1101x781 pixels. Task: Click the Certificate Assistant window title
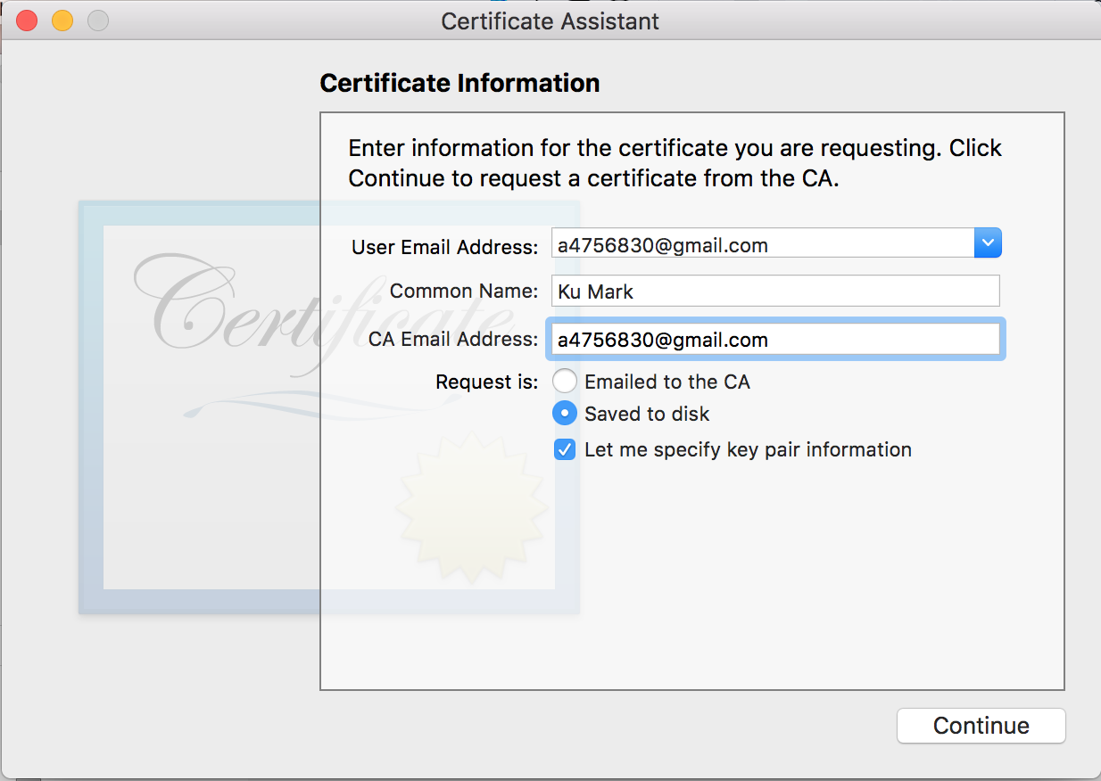tap(550, 21)
